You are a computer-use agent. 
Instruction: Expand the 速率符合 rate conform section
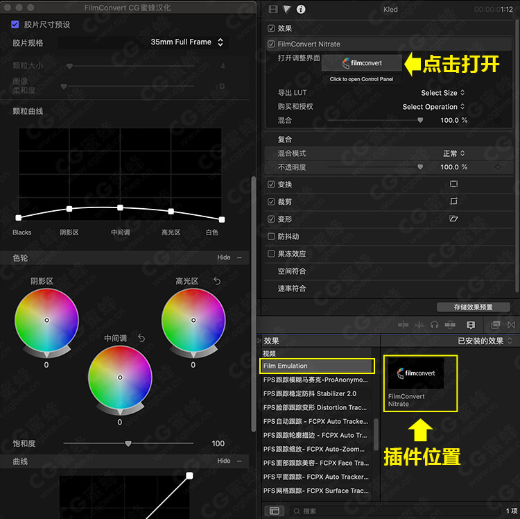click(x=292, y=289)
